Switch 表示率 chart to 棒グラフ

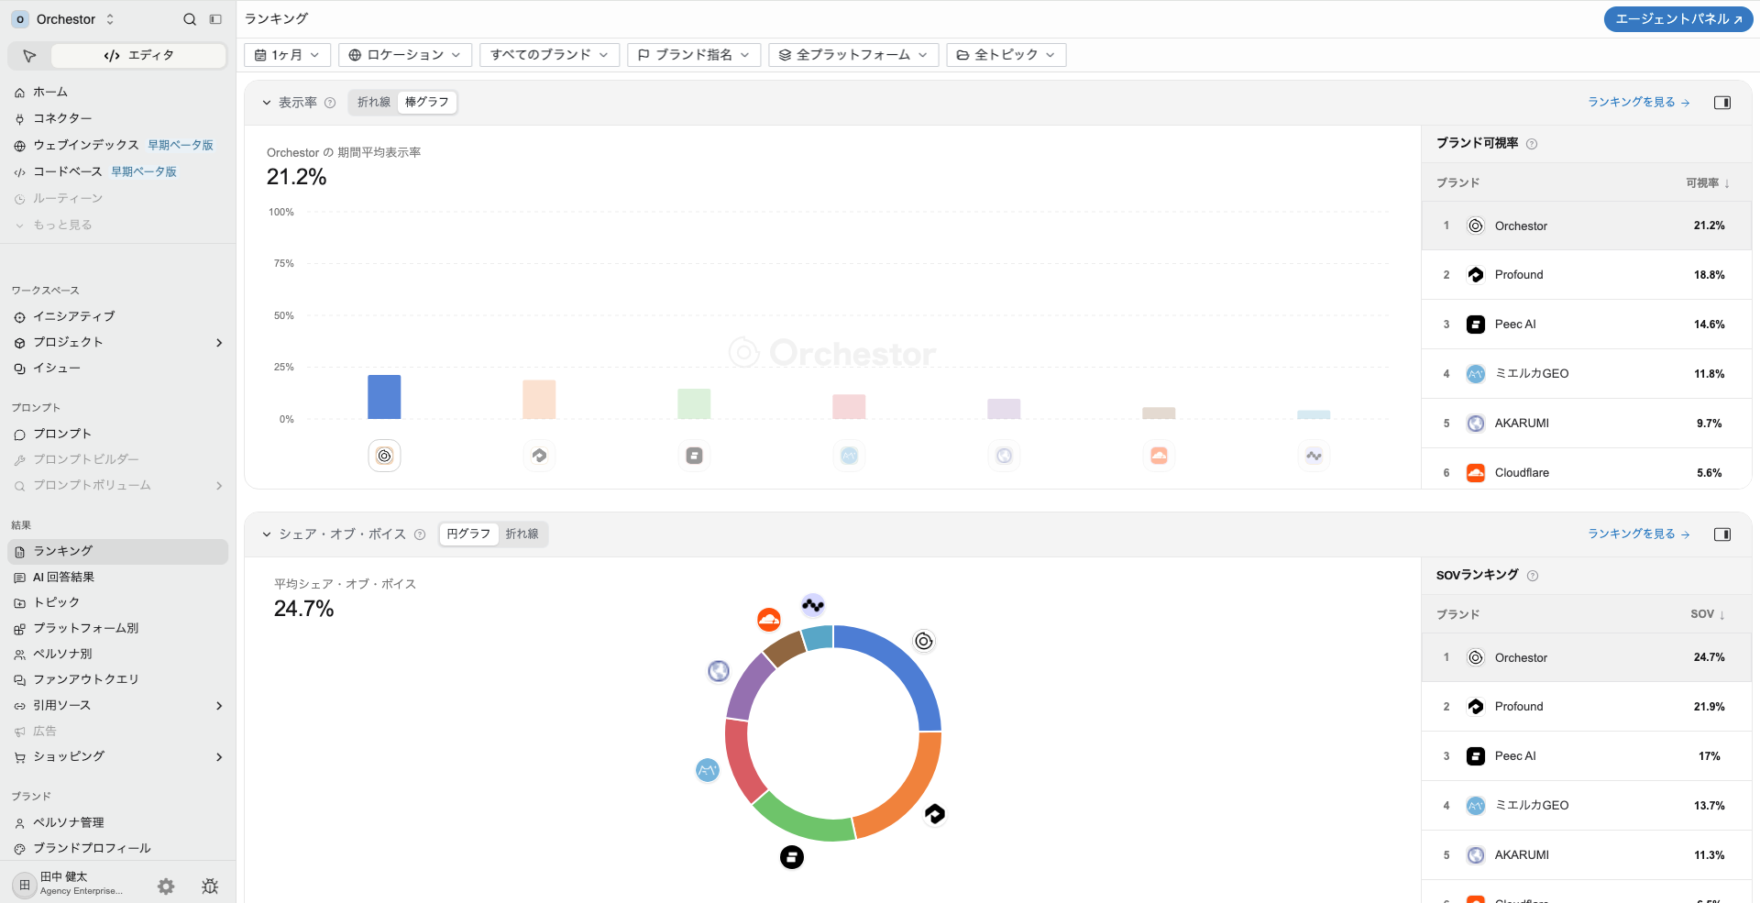point(427,103)
